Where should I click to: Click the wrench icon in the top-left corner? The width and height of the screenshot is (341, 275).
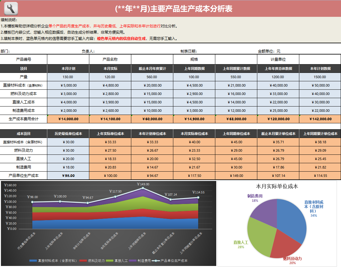[10, 8]
